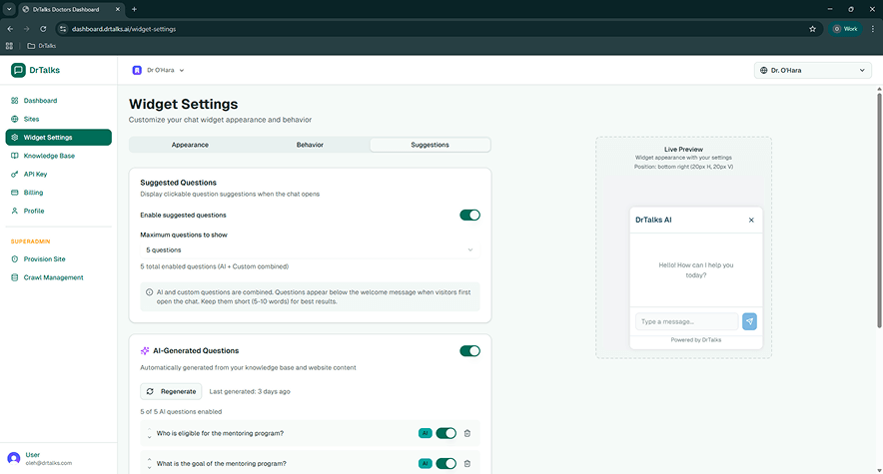Click the send message button in preview

point(749,321)
